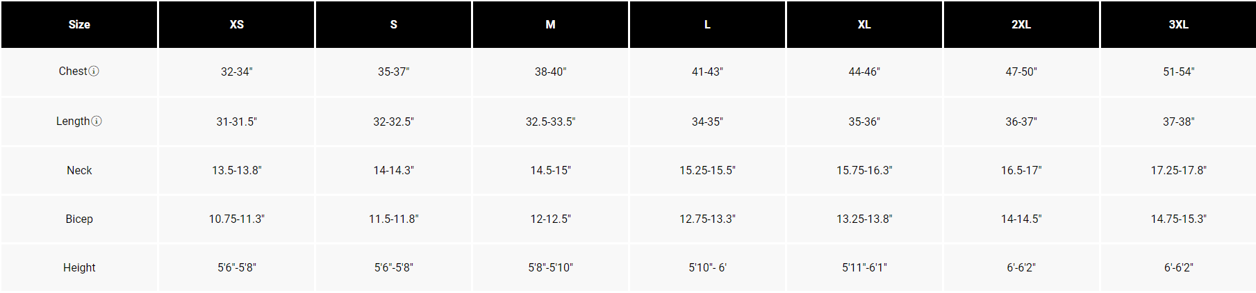The width and height of the screenshot is (1256, 293).
Task: Click the Size header cell
Action: 79,24
